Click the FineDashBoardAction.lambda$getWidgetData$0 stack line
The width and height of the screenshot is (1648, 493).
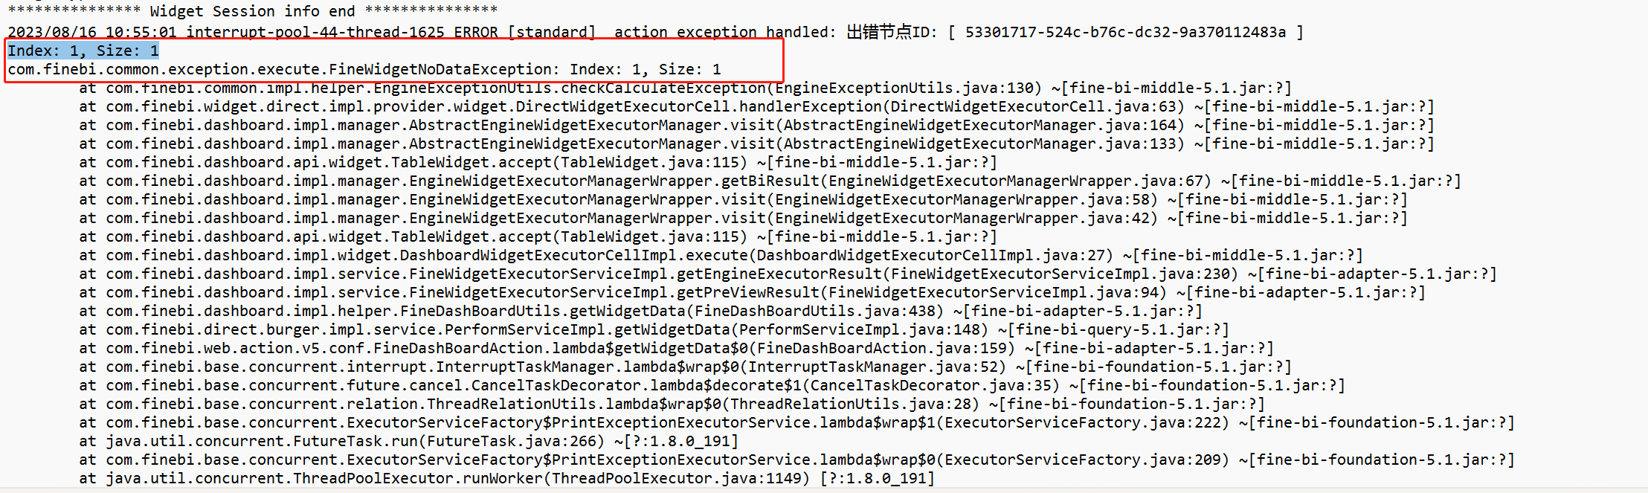[x=676, y=348]
